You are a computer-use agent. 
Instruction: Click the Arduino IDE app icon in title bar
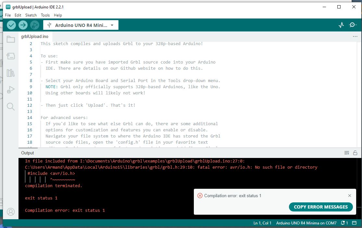8,7
